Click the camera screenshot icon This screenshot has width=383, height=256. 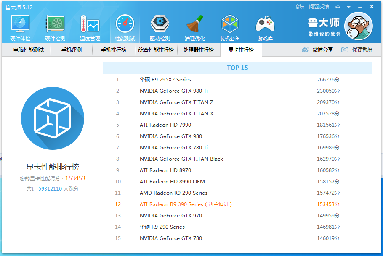(x=345, y=50)
